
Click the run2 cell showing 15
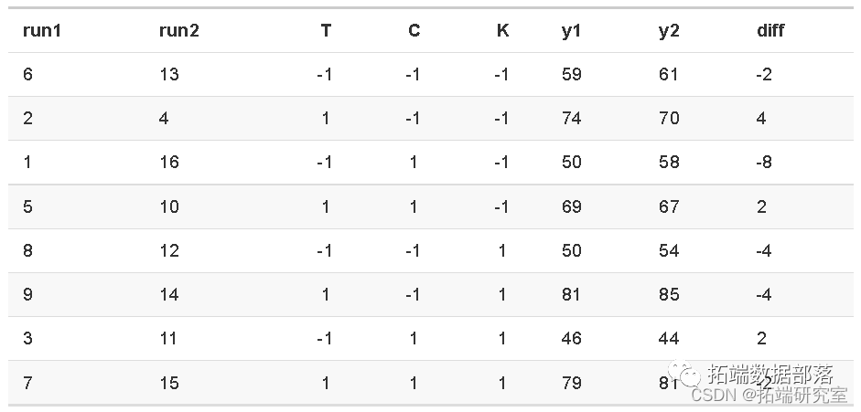tap(169, 382)
